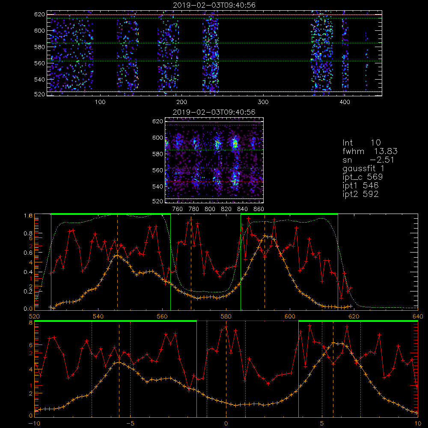428x428 pixels.
Task: Click the 400 x-axis label of top image
Action: 345,102
